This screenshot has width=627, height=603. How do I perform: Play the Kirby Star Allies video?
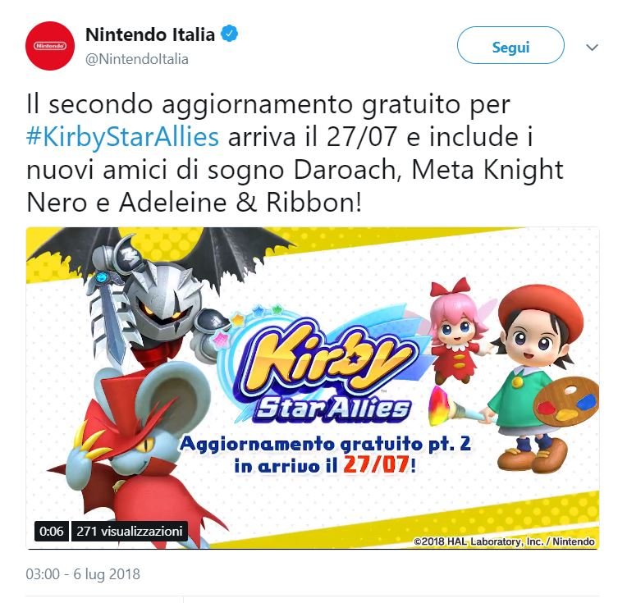tap(313, 388)
